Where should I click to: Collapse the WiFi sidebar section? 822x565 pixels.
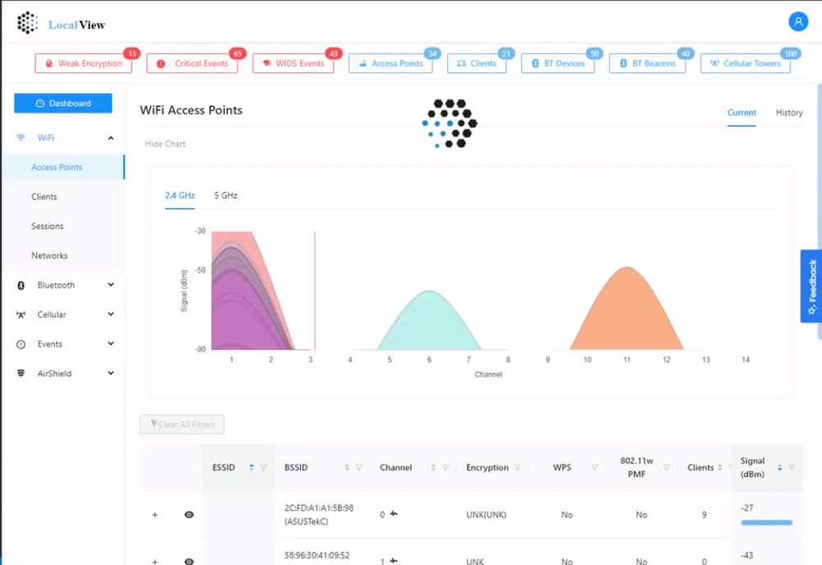[x=111, y=138]
